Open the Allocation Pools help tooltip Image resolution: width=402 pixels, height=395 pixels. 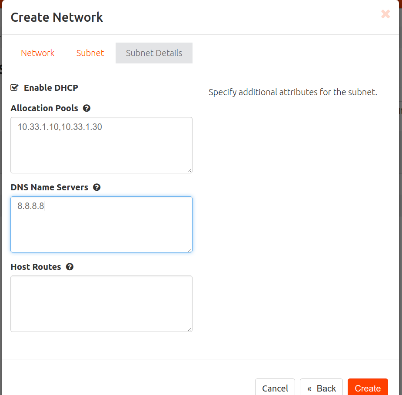86,108
